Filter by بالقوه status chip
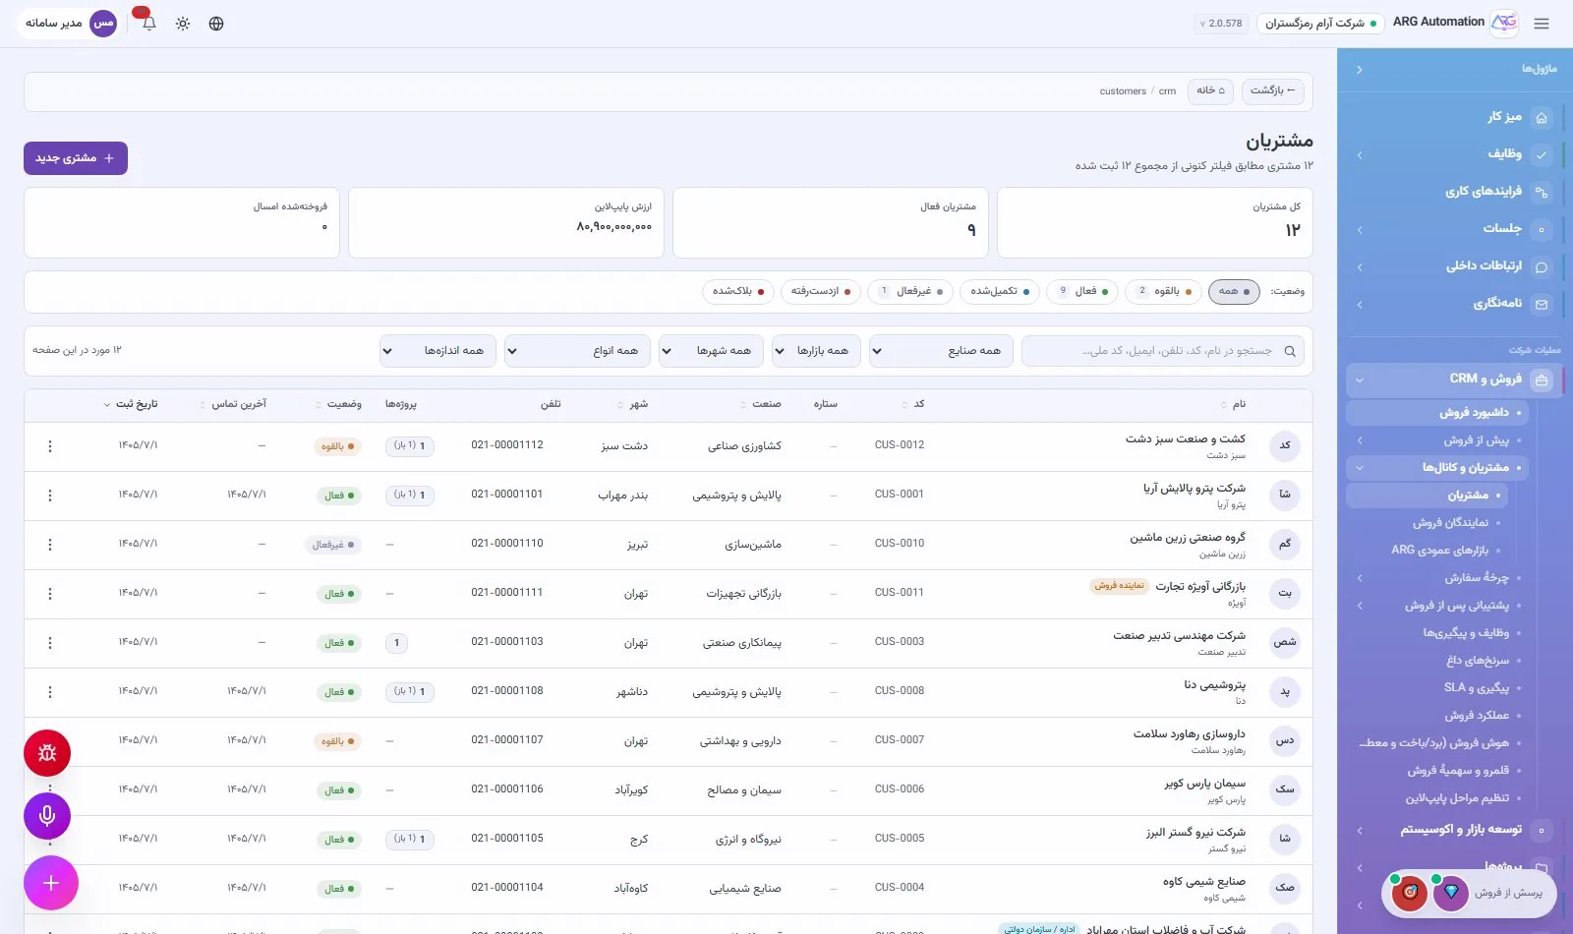1573x934 pixels. pyautogui.click(x=1163, y=292)
